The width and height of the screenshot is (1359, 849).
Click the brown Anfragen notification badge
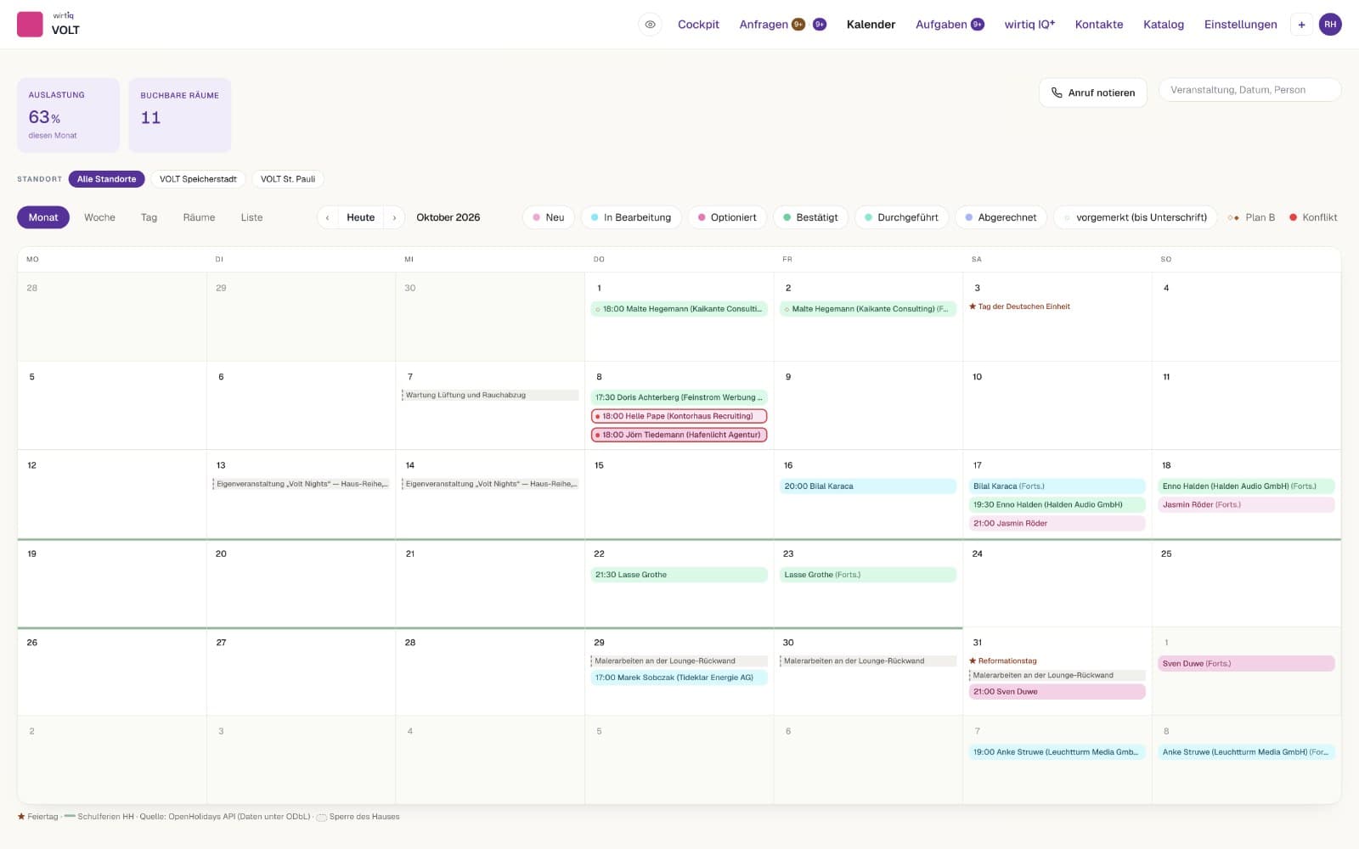point(798,25)
